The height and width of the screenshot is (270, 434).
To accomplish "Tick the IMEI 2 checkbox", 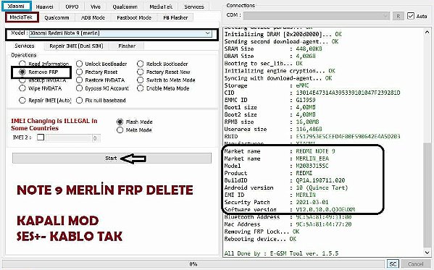I will tap(41, 138).
